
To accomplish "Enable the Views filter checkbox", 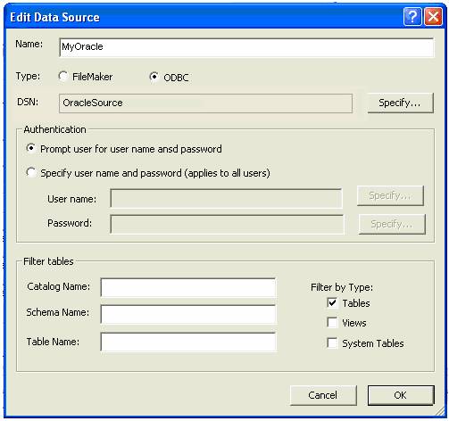I will (x=332, y=323).
